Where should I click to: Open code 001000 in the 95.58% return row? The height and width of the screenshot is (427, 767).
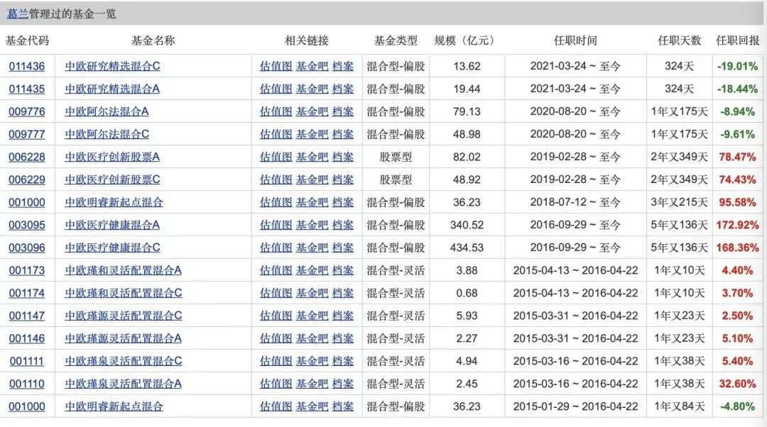click(27, 202)
